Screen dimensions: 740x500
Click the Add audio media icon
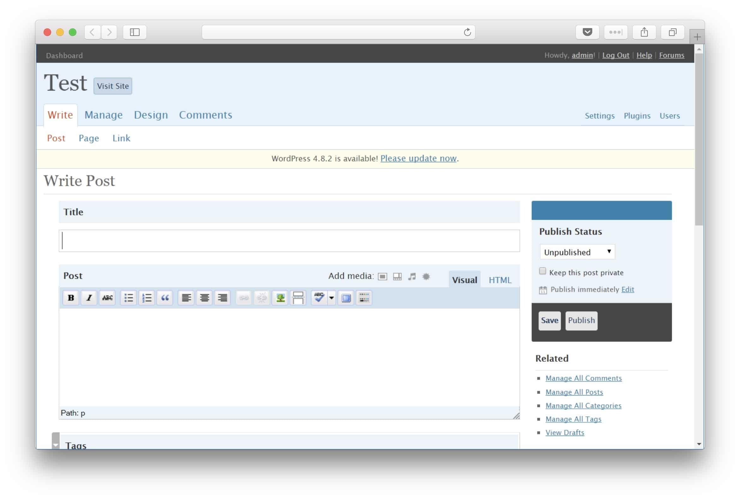pos(412,277)
